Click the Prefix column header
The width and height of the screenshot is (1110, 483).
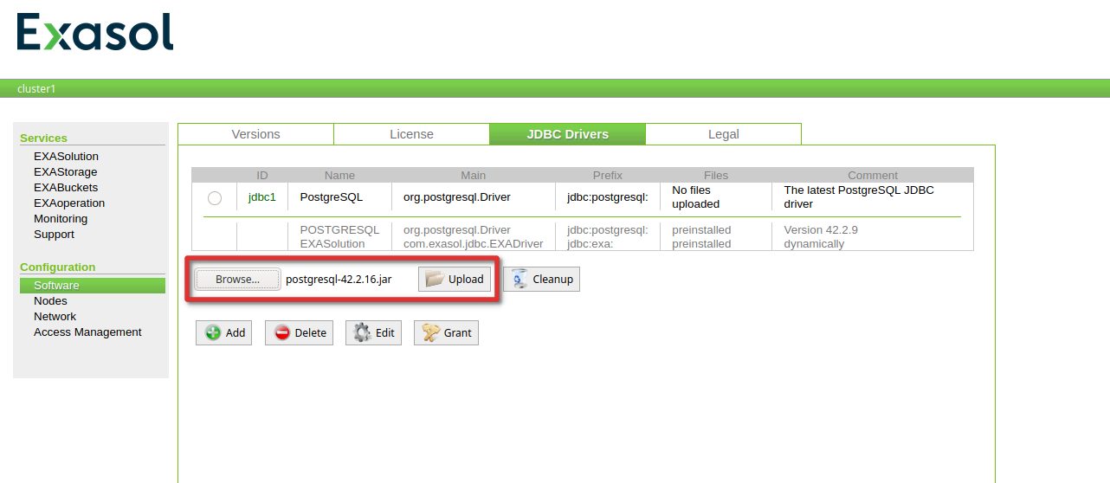[x=607, y=175]
